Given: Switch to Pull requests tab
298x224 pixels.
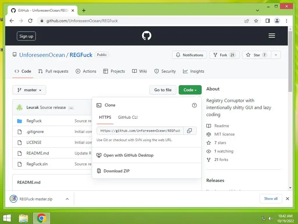Looking at the screenshot, I should coord(53,71).
